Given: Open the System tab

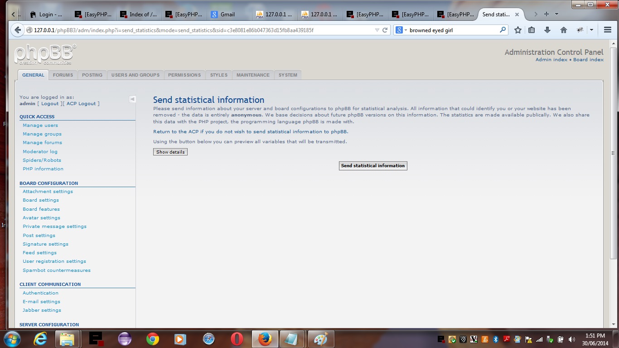Looking at the screenshot, I should pyautogui.click(x=288, y=75).
